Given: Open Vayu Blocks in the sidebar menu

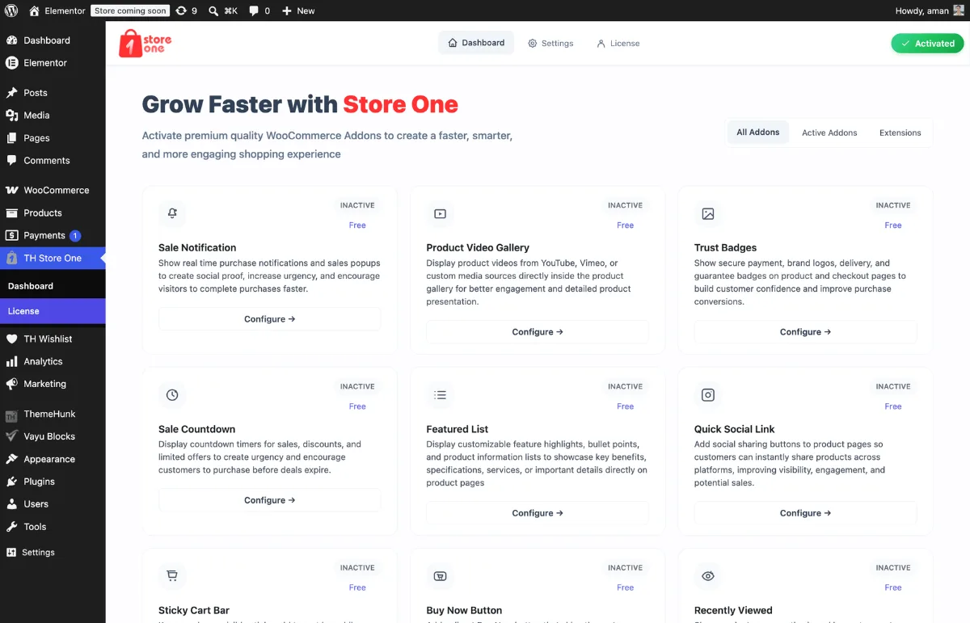Looking at the screenshot, I should 53,436.
